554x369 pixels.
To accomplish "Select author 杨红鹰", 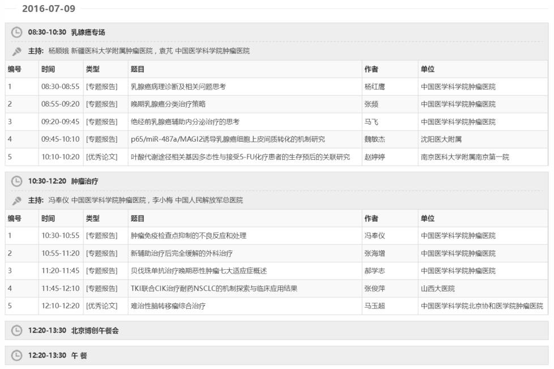I will 375,87.
